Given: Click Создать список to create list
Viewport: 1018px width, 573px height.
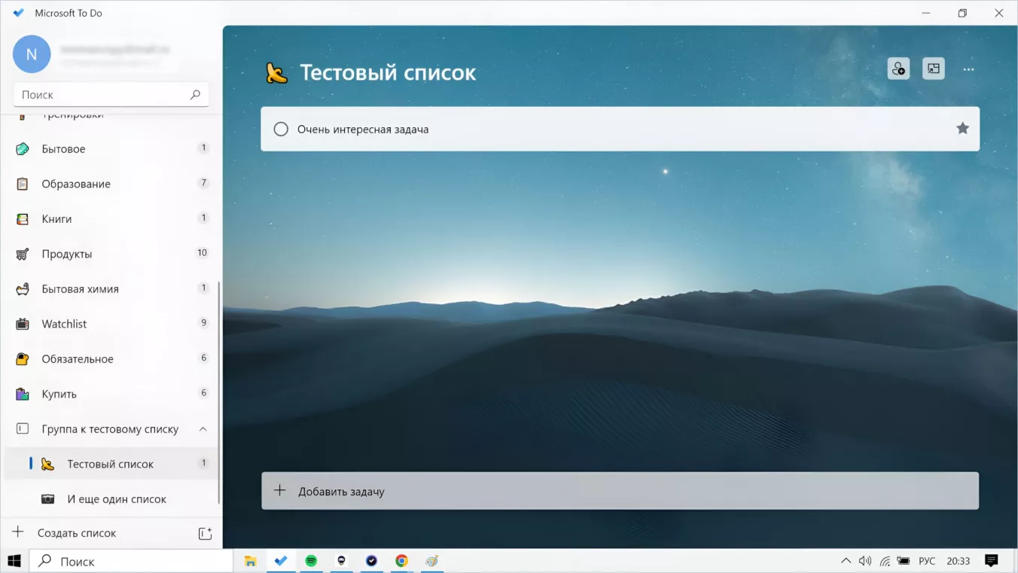Looking at the screenshot, I should coord(77,533).
